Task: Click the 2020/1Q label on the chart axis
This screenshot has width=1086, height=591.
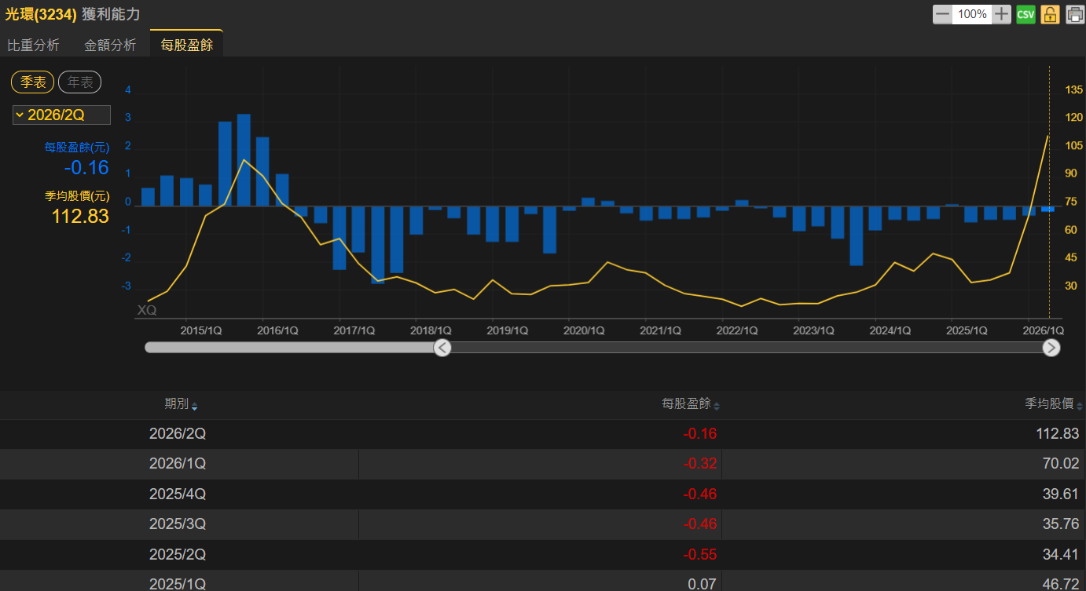Action: (585, 330)
